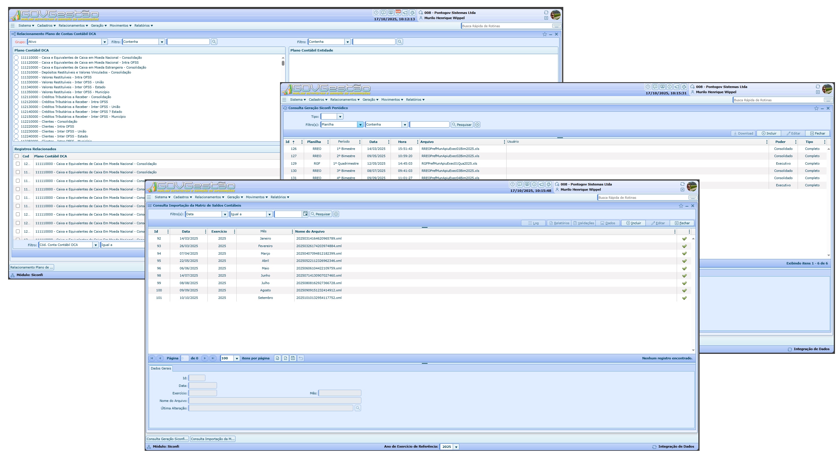Favorite the Matriz de Saldos Contábeis window
This screenshot has width=839, height=456.
tap(681, 206)
